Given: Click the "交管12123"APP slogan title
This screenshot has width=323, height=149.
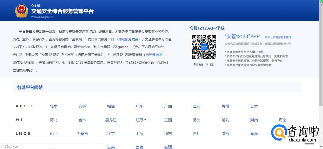Looking at the screenshot, I should click(x=242, y=36).
